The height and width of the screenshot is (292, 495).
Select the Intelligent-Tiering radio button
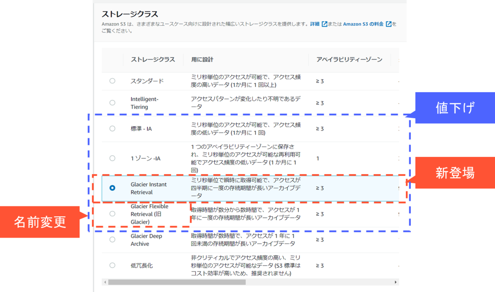pyautogui.click(x=112, y=103)
